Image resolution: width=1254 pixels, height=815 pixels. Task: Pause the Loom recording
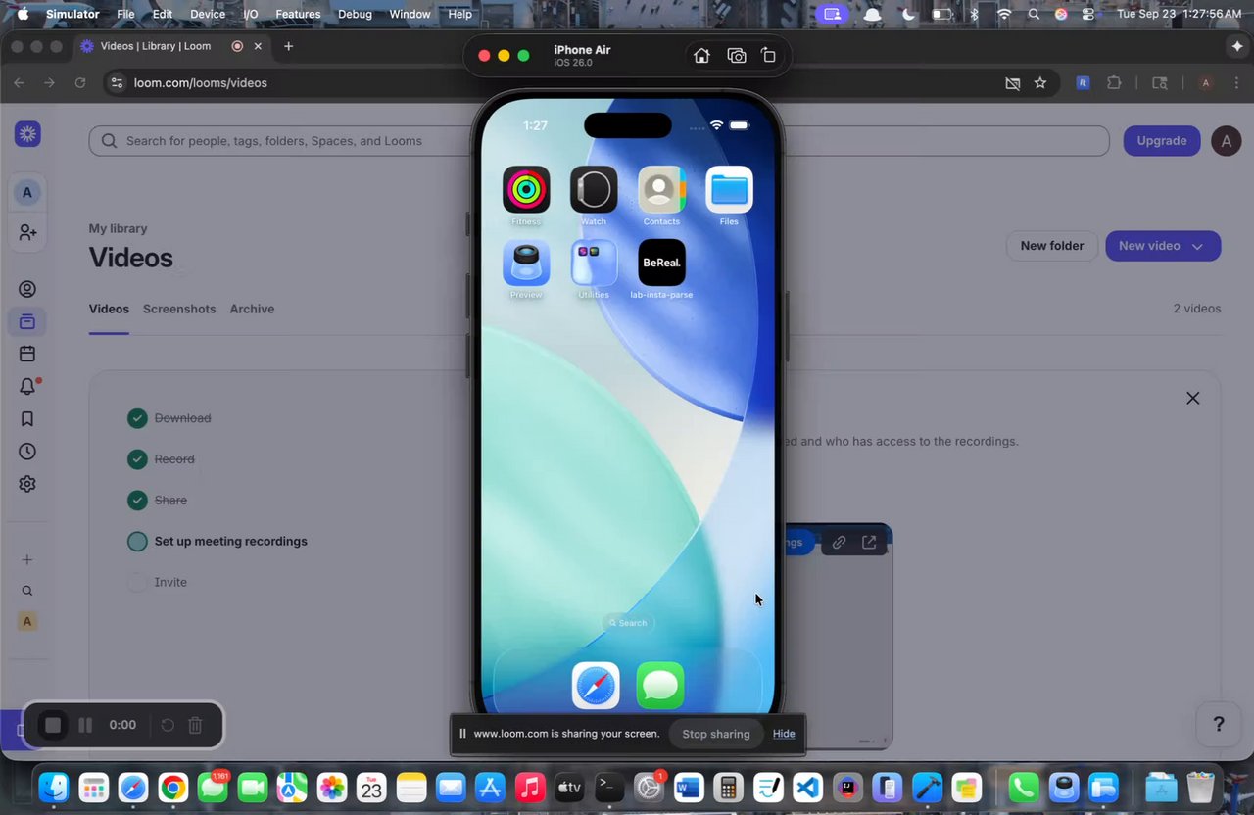85,725
